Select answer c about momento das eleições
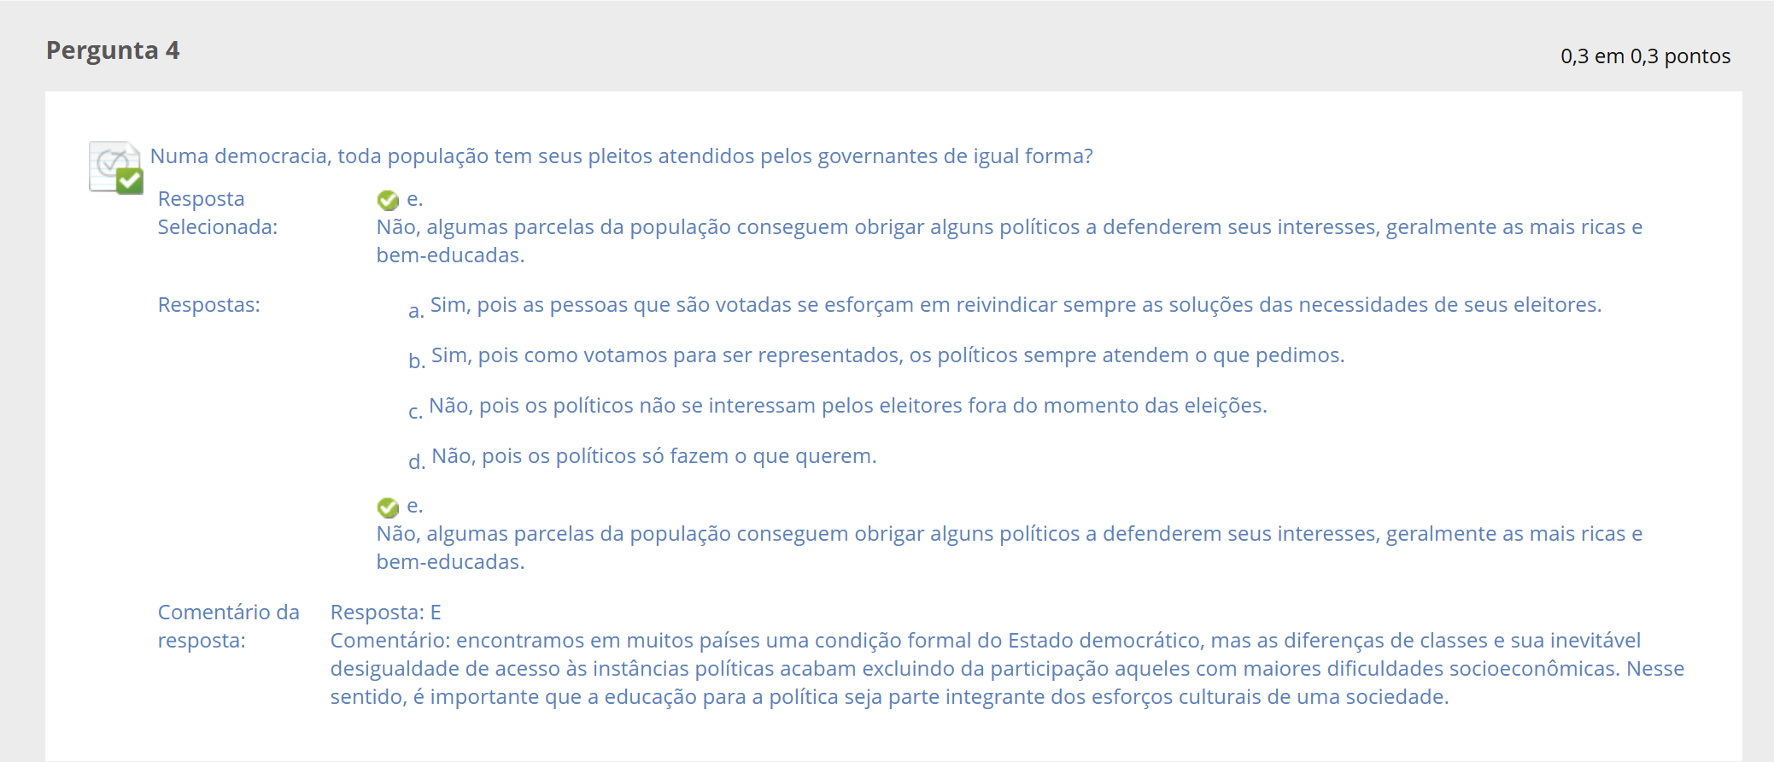The image size is (1774, 762). (847, 406)
